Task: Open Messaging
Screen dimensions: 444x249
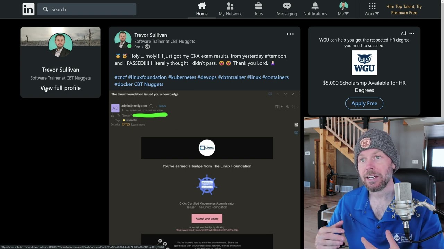Action: [287, 9]
